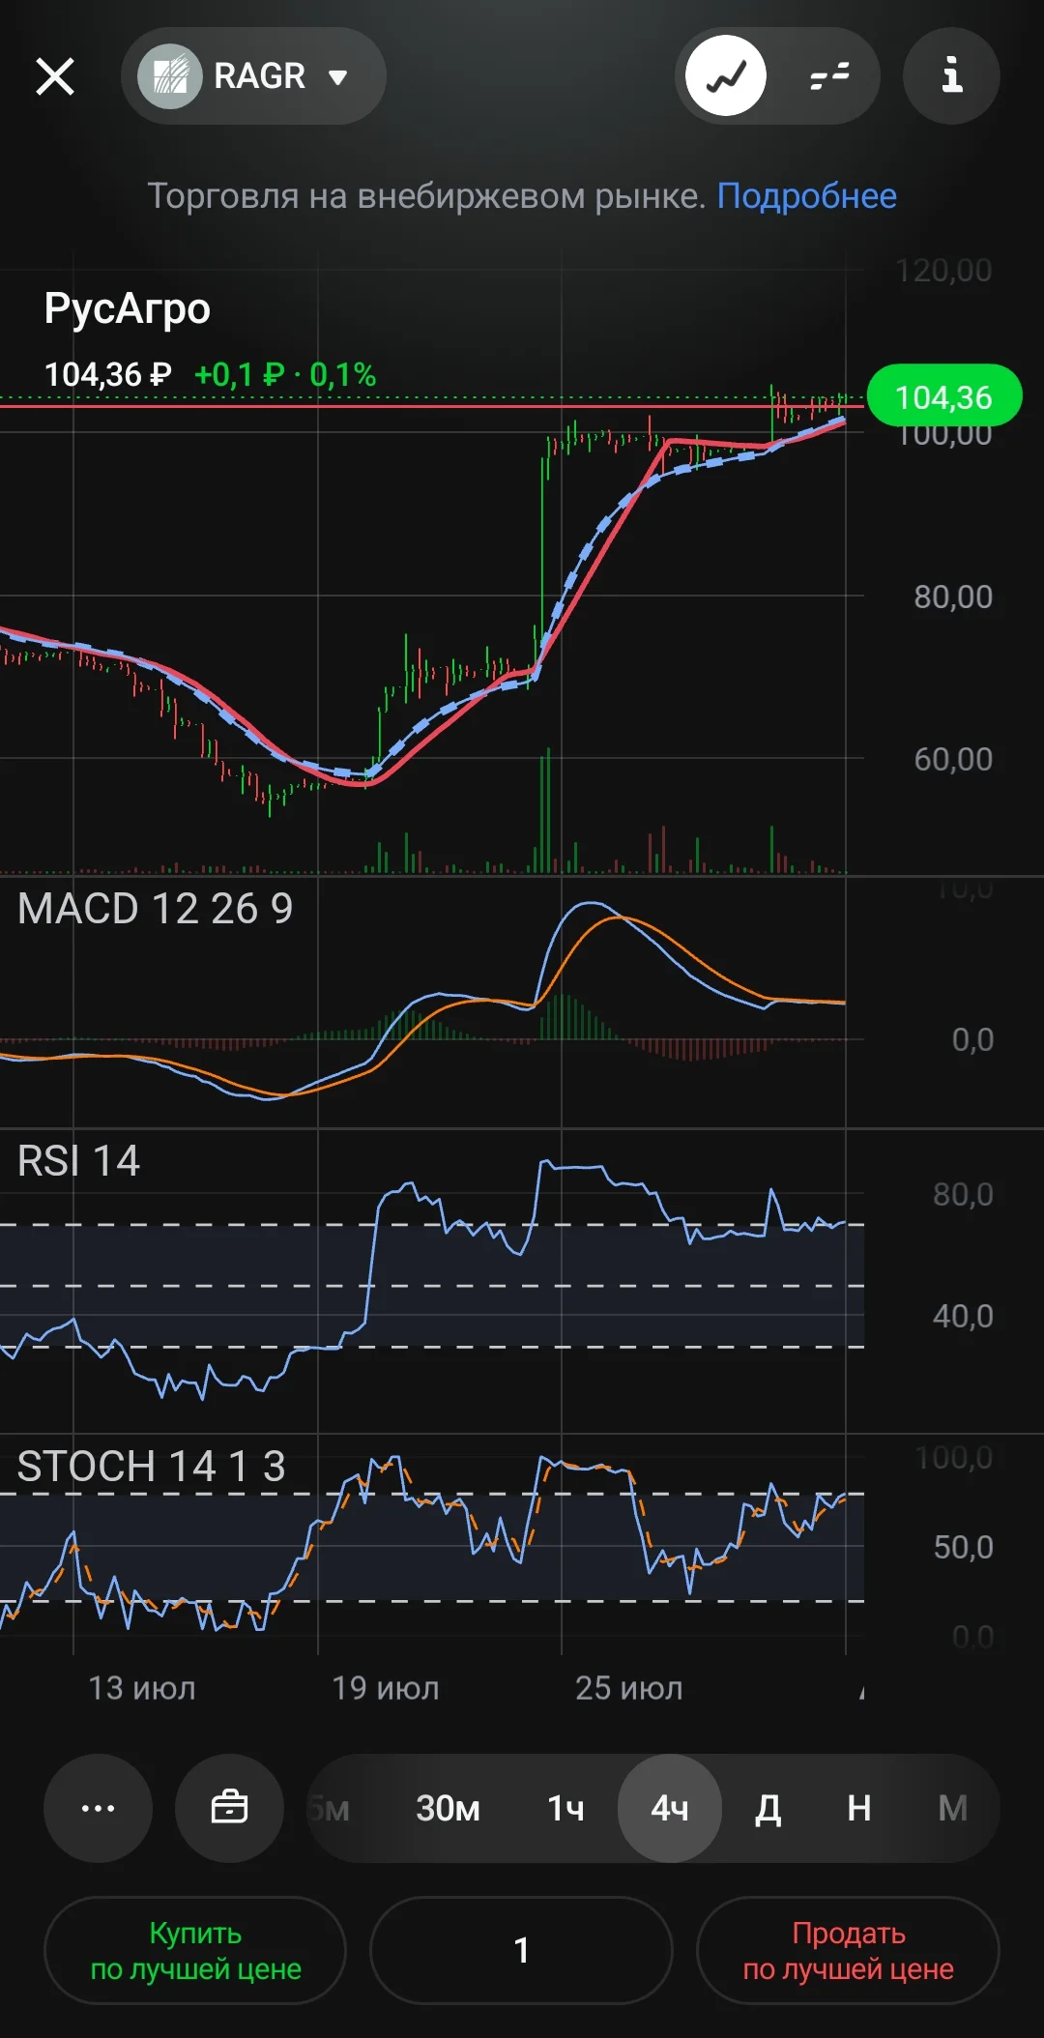Screen dimensions: 1044x2038
Task: Open the Подробнее link
Action: (x=806, y=196)
